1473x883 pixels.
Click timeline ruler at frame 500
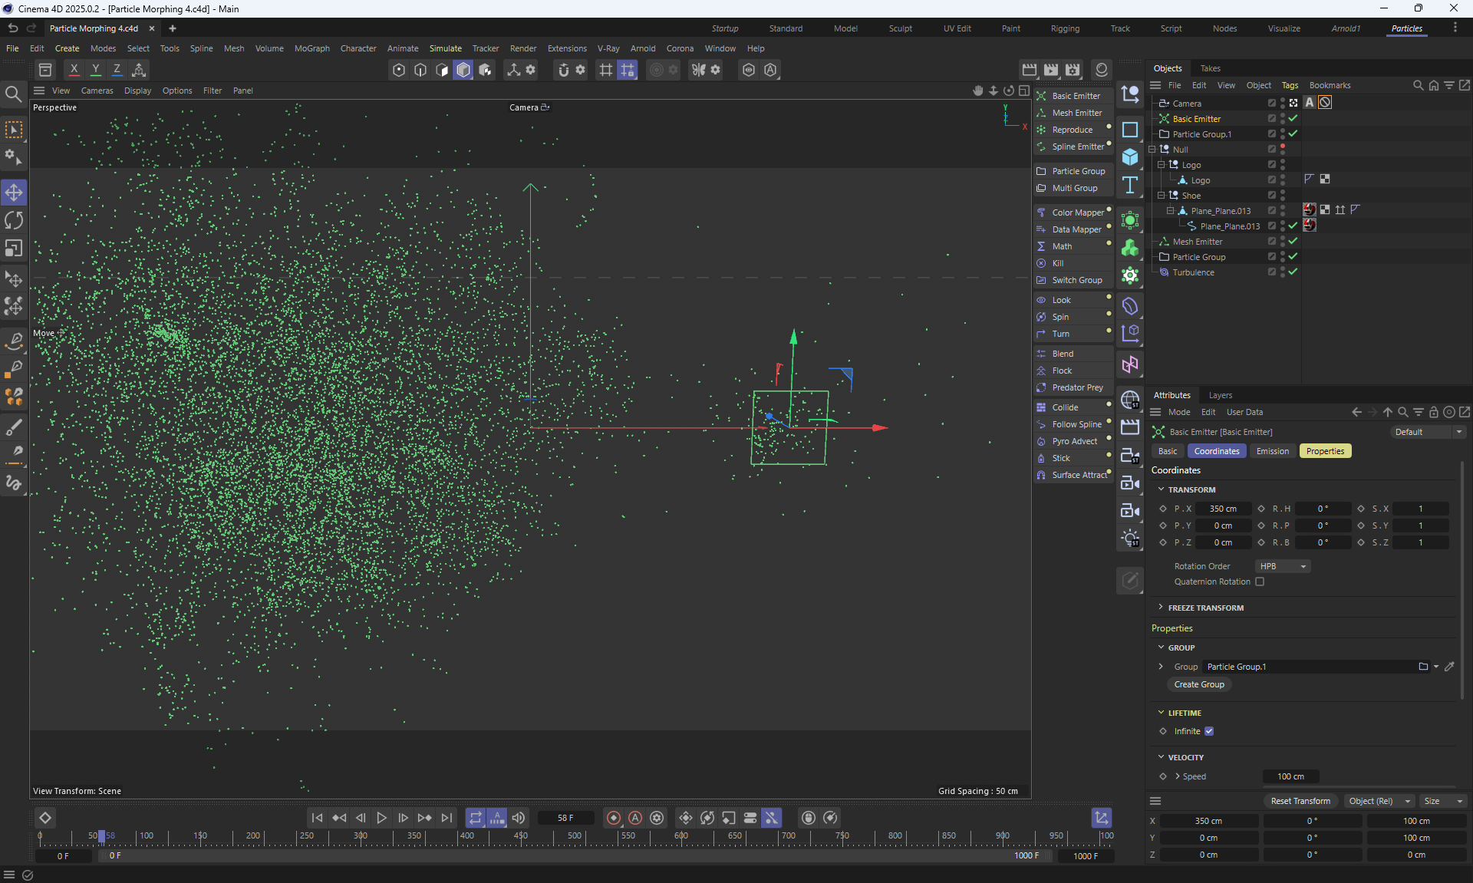[x=574, y=836]
